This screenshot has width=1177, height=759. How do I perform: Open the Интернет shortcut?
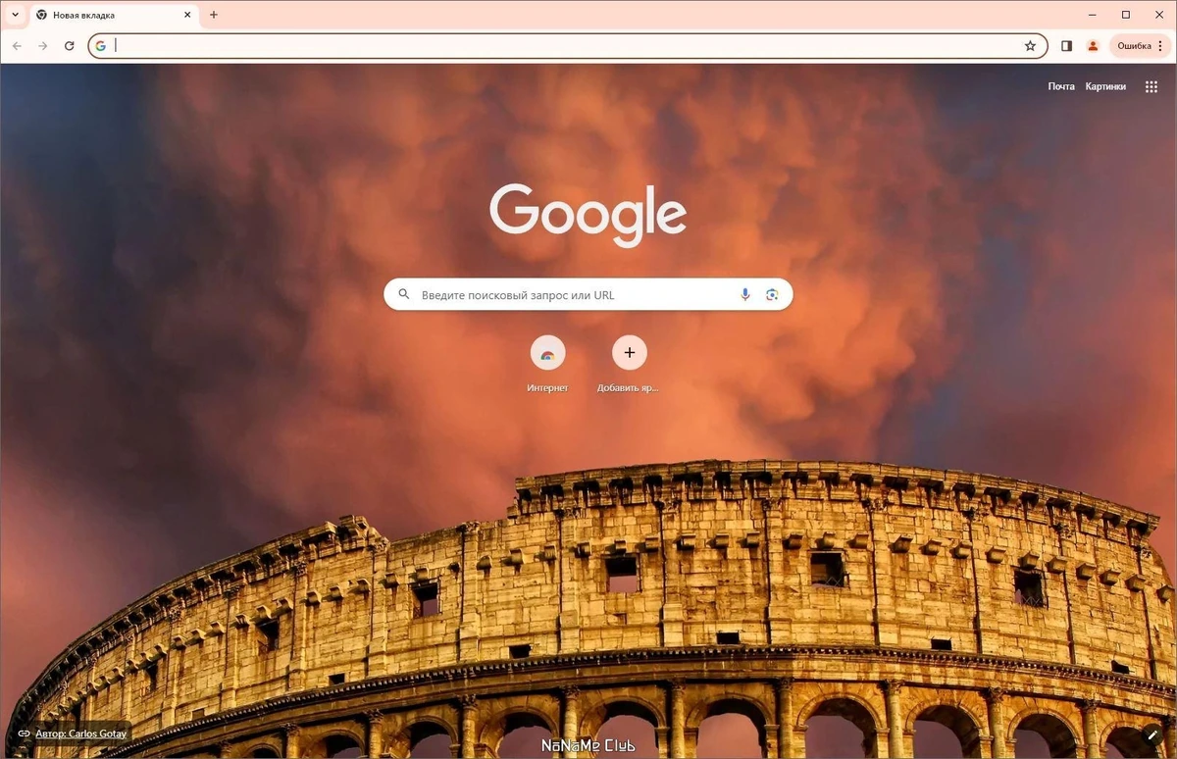[547, 364]
